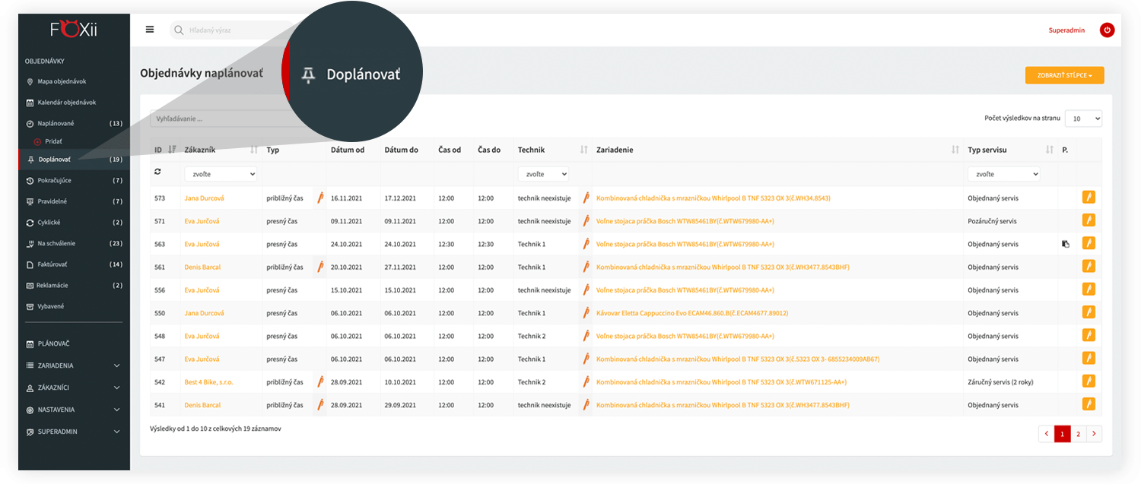Sort by ID column arrows
Viewport: 1141px width, 484px height.
point(172,150)
